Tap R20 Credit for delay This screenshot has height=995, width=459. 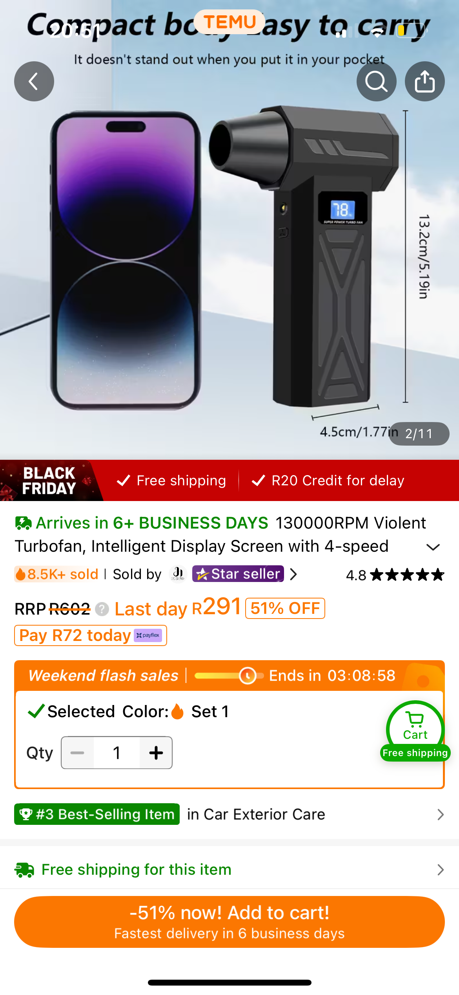coord(328,481)
